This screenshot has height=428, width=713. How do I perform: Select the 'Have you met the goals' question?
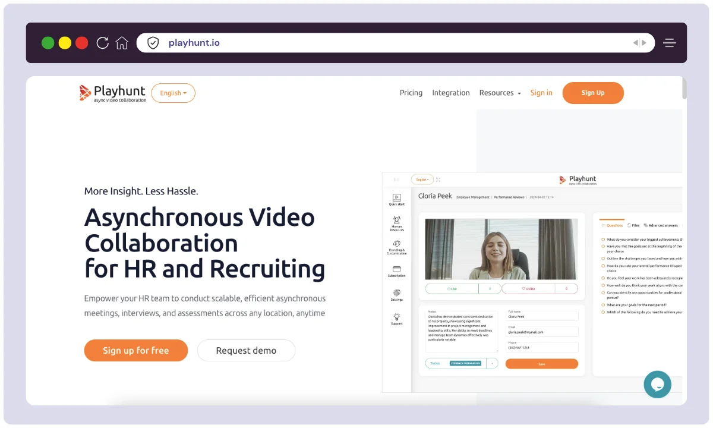603,246
